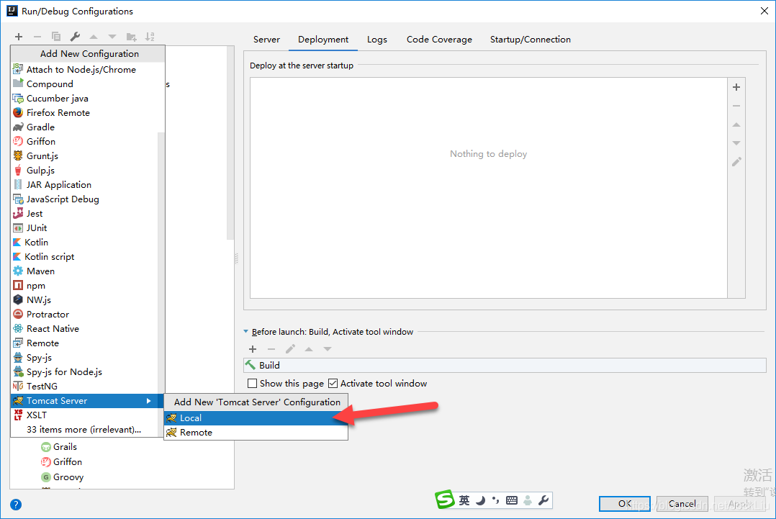This screenshot has width=776, height=519.
Task: Select Grails in the defaults tree
Action: click(x=65, y=447)
